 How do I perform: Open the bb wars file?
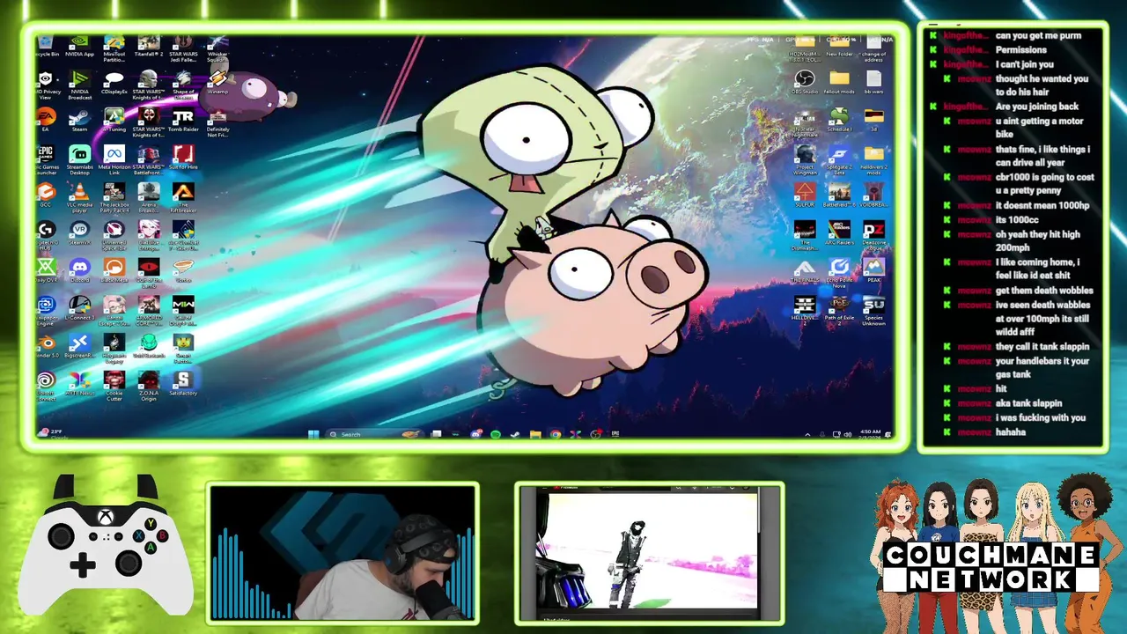pyautogui.click(x=873, y=84)
